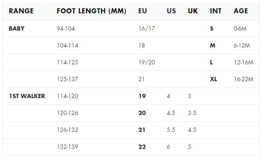Select the US column header
Screen dimensions: 262x157
pos(171,11)
